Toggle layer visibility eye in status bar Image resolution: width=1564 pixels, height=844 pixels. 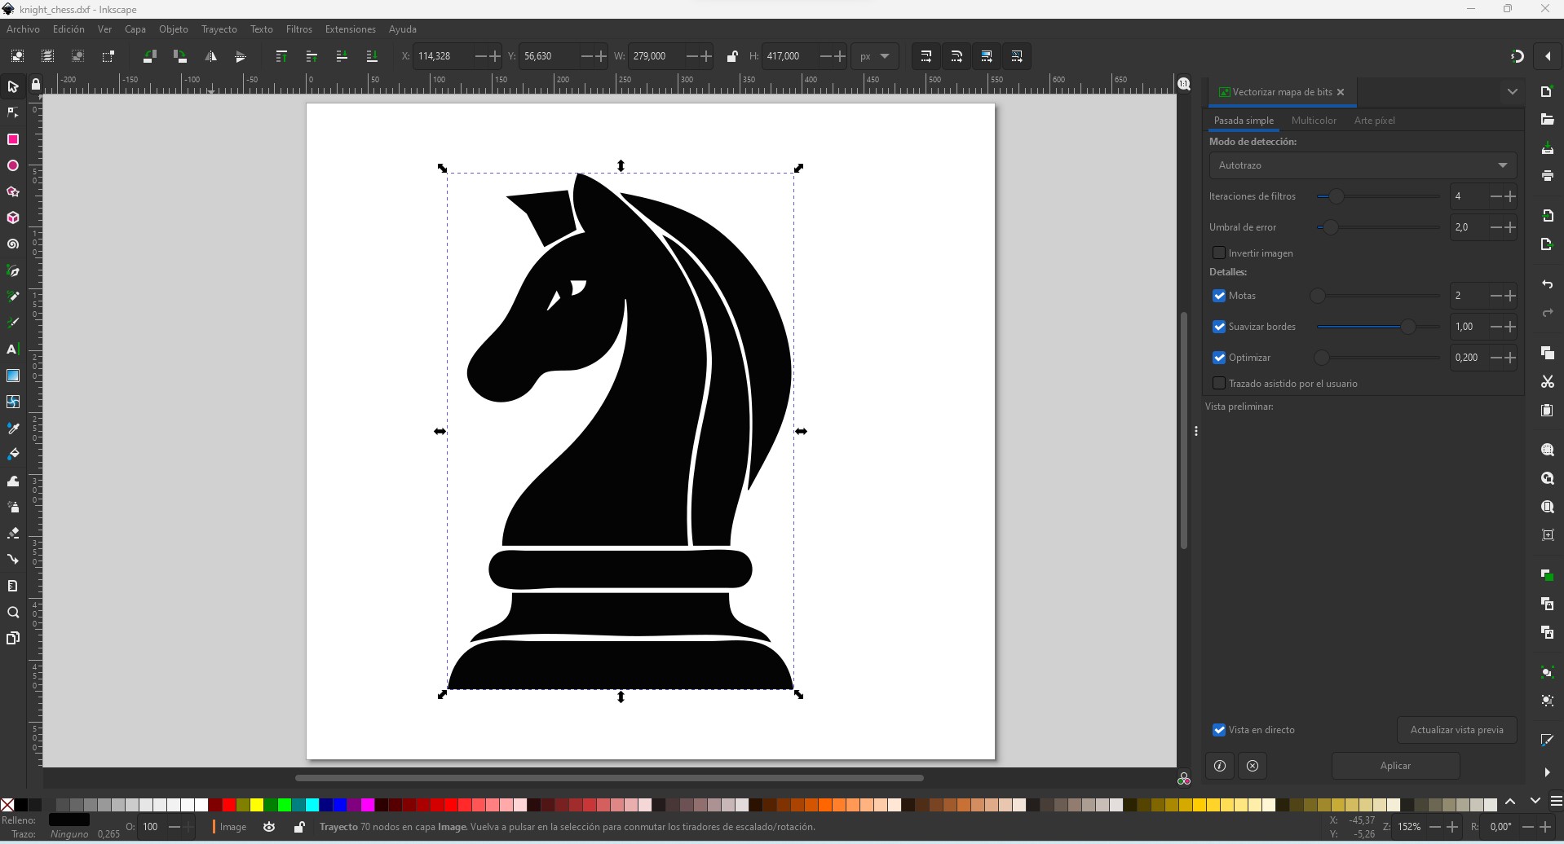click(270, 827)
